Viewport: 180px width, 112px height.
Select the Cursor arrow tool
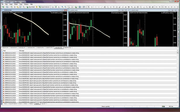coord(89,7)
